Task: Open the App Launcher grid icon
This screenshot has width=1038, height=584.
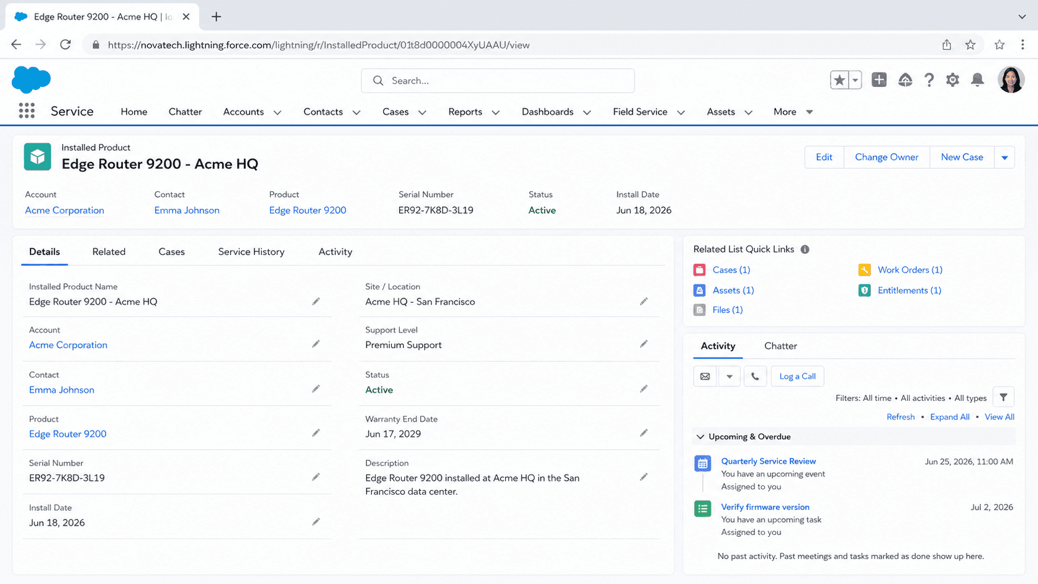Action: pos(27,111)
